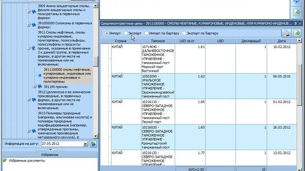Click the Избранное section header
Image resolution: width=305 pixels, height=171 pixels.
50,154
